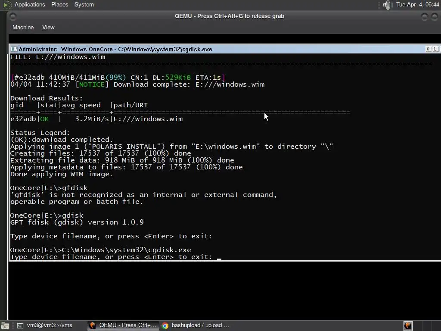Click the green NOTICE label
Viewport: 441px width, 331px height.
pyautogui.click(x=92, y=84)
